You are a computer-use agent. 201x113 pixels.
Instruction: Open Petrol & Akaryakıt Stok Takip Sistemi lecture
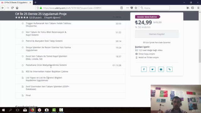44,41
